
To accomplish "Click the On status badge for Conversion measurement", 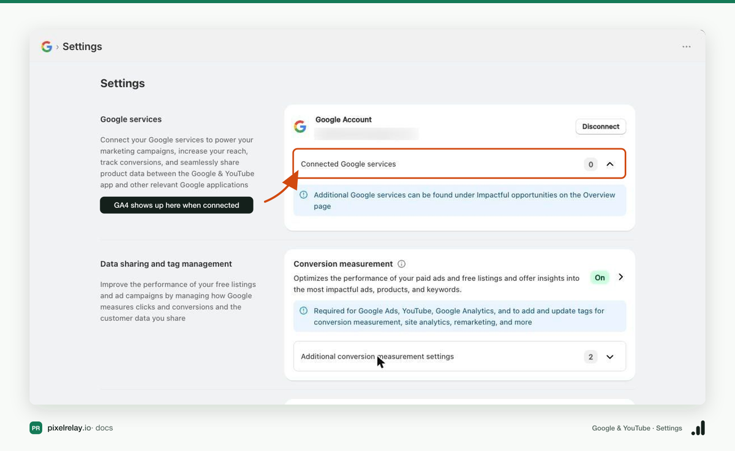I will click(x=600, y=278).
